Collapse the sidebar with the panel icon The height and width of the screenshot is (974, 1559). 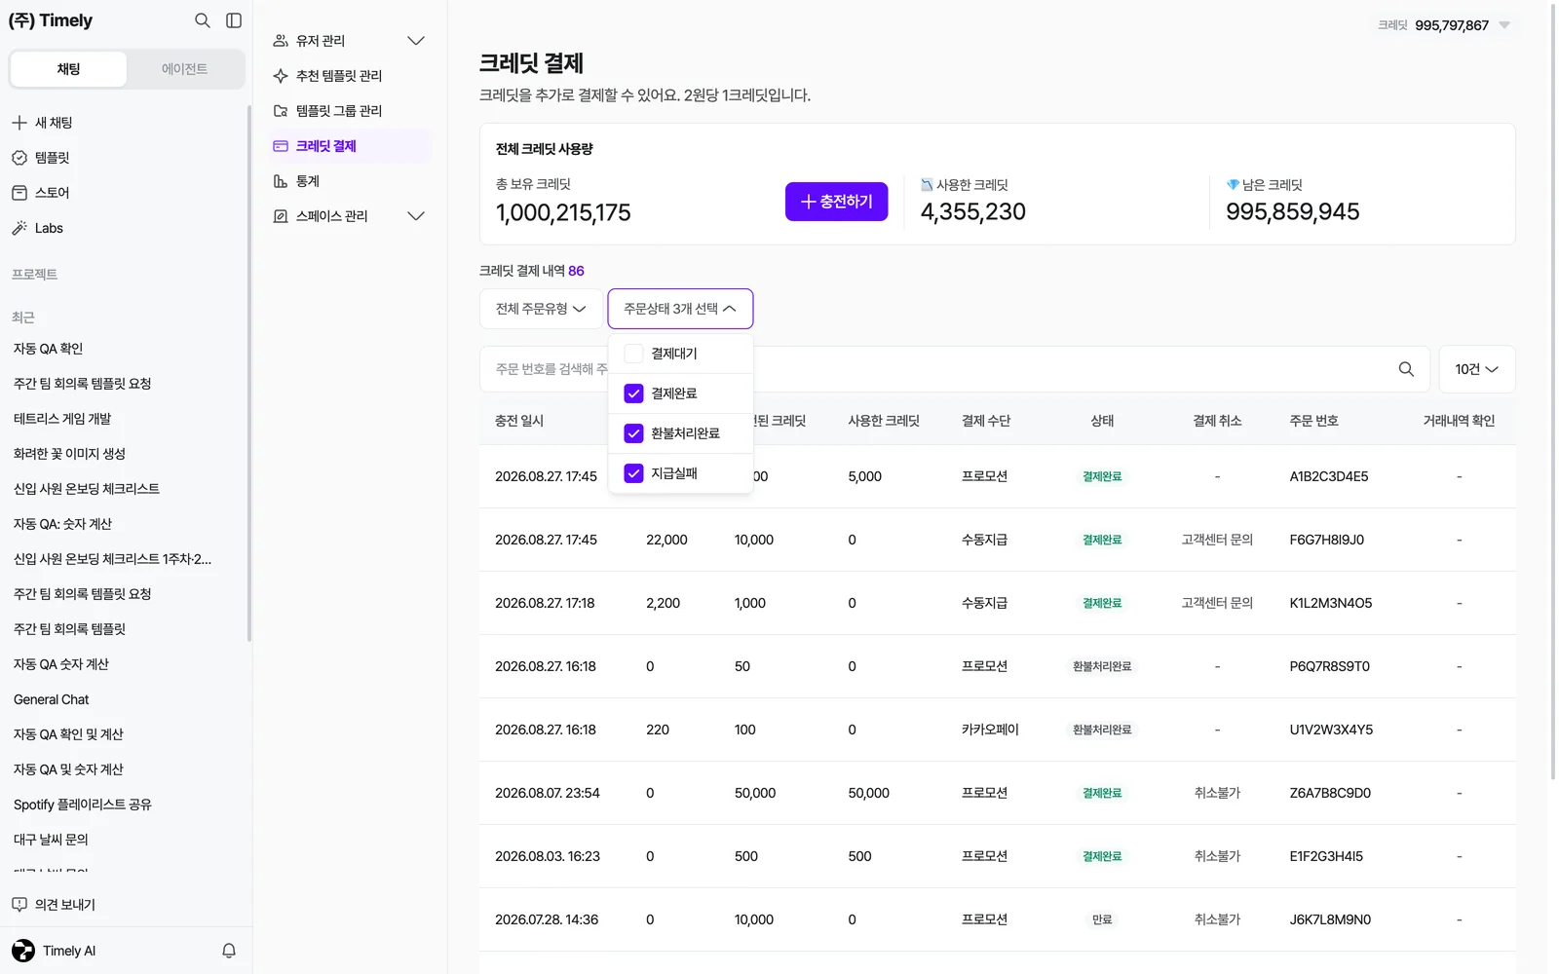coord(234,20)
